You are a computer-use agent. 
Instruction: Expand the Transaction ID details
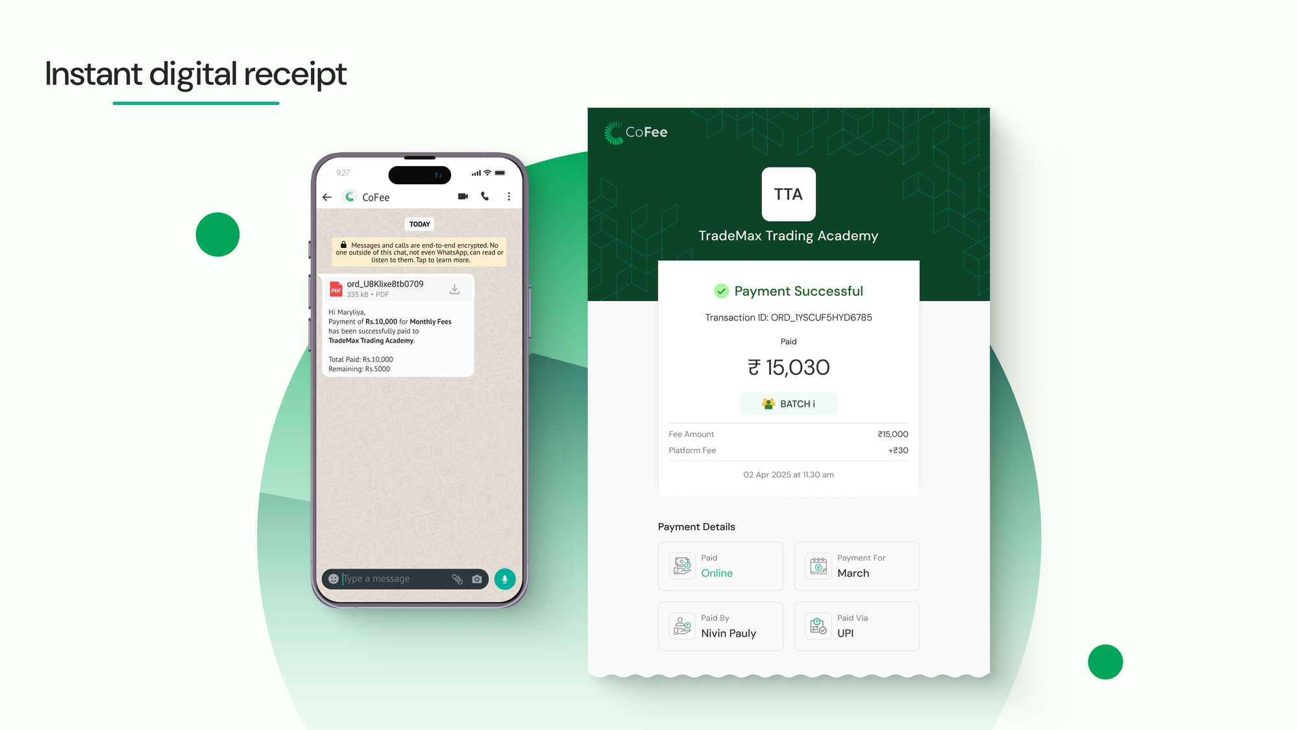coord(788,317)
